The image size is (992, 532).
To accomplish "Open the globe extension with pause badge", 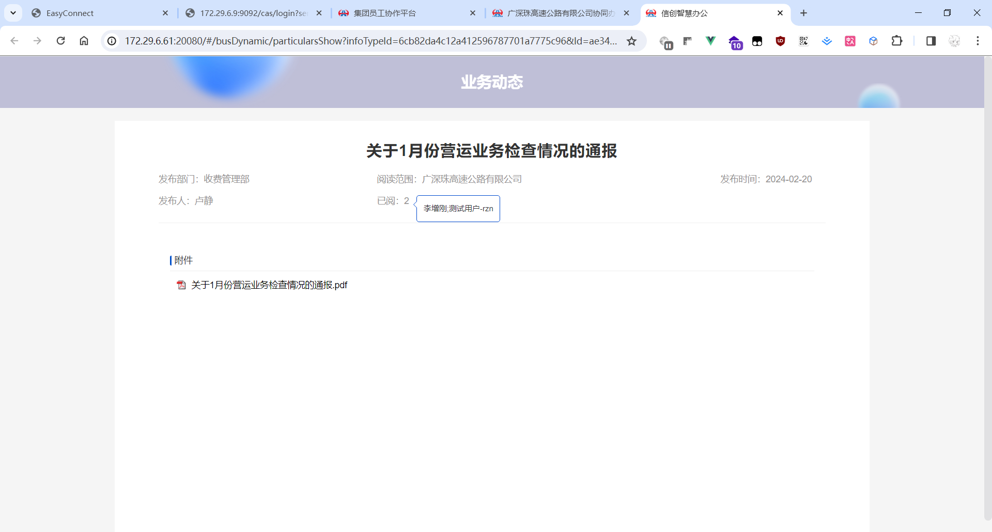I will pos(665,42).
